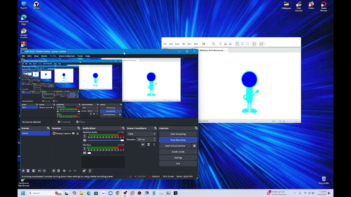Add a new scene with the plus icon
The height and width of the screenshot is (197, 351).
(23, 171)
